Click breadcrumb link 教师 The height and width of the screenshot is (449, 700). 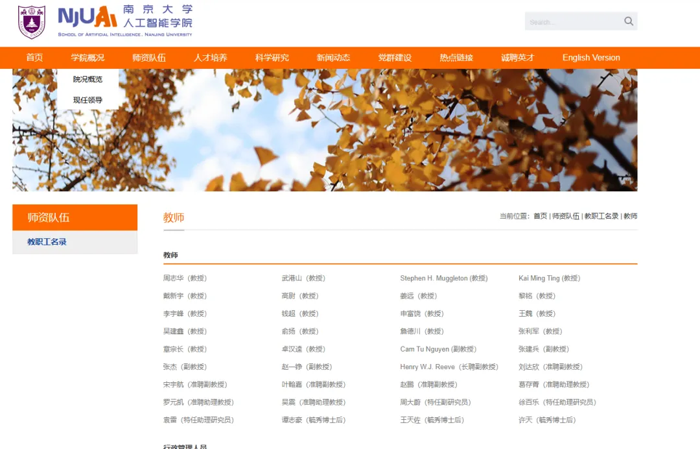click(631, 216)
